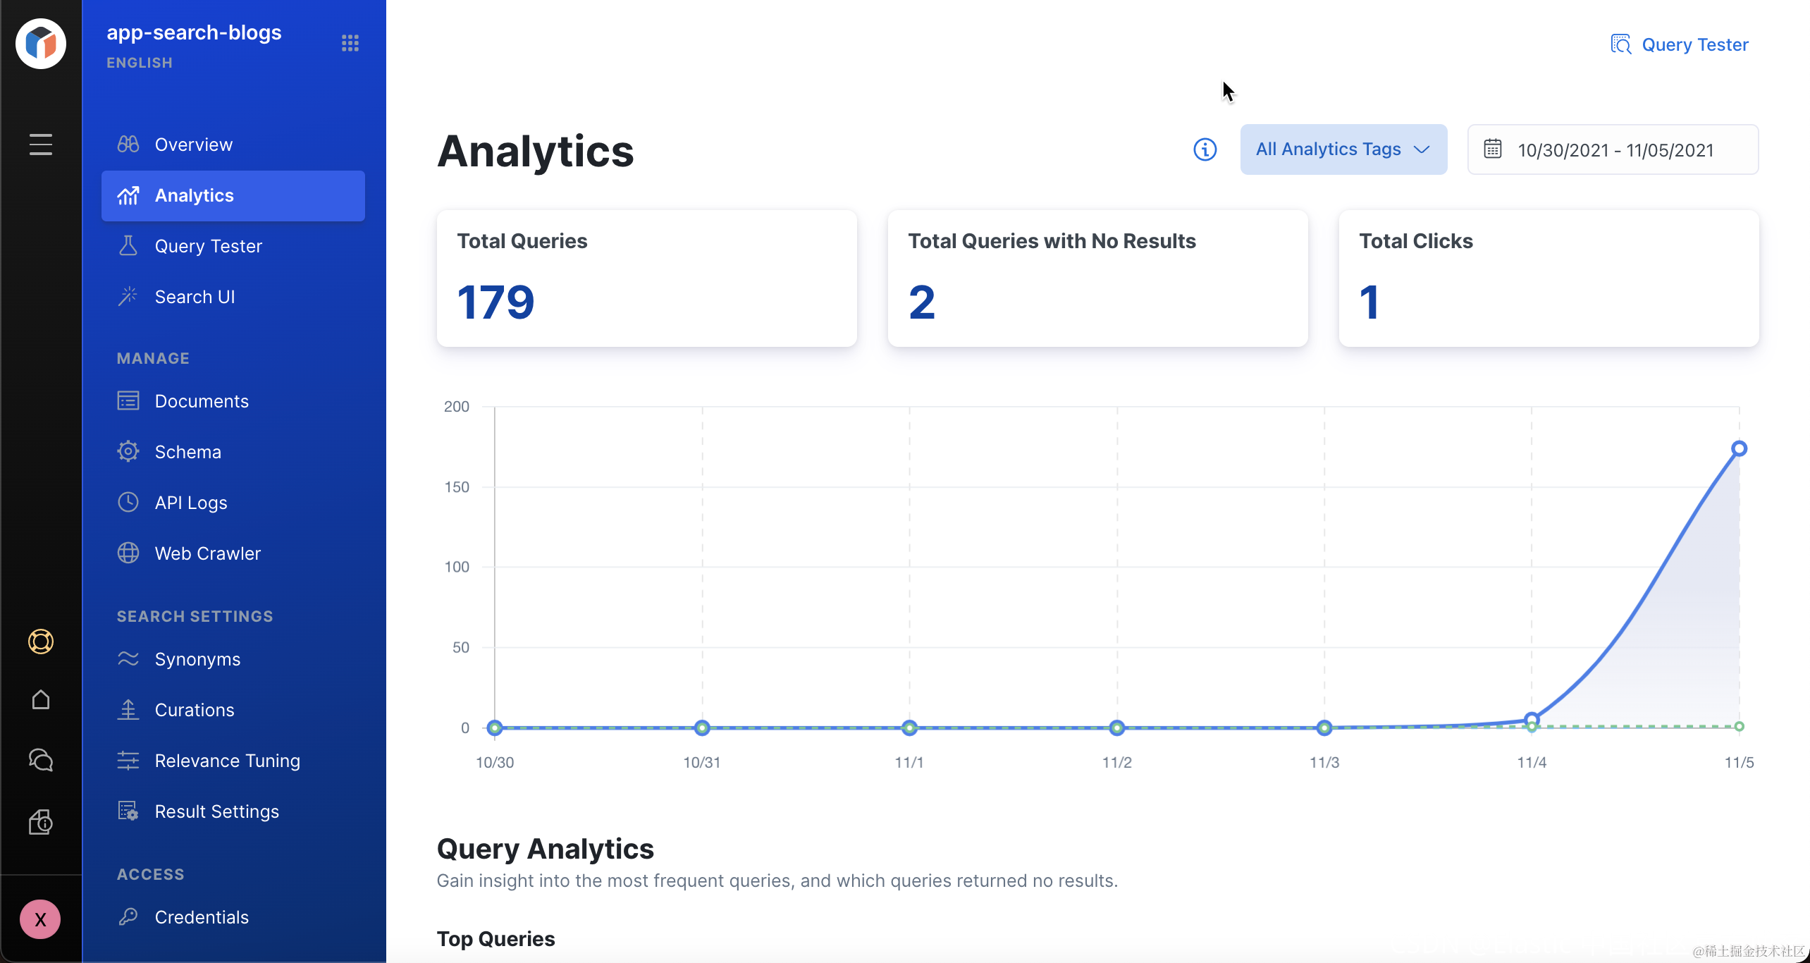Open the hamburger navigation menu
Screen dimensions: 1810x963
pyautogui.click(x=41, y=145)
